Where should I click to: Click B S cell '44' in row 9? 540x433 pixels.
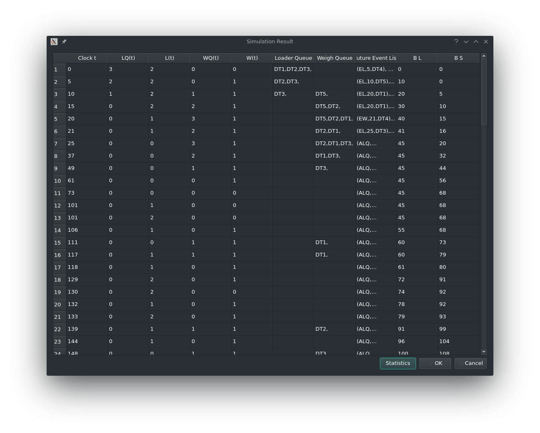point(458,168)
